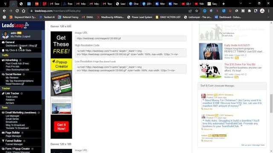Open the Extensions puzzle icon
The image size is (273, 153).
[x=249, y=11]
